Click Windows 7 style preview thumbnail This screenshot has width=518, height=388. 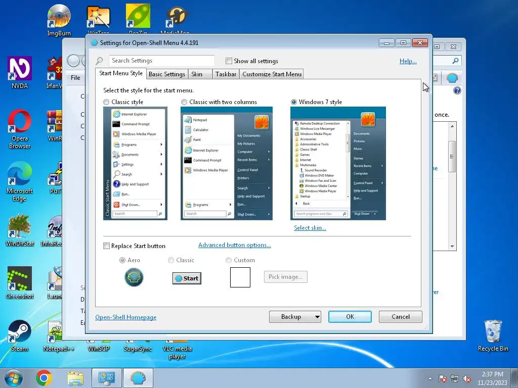click(x=338, y=163)
